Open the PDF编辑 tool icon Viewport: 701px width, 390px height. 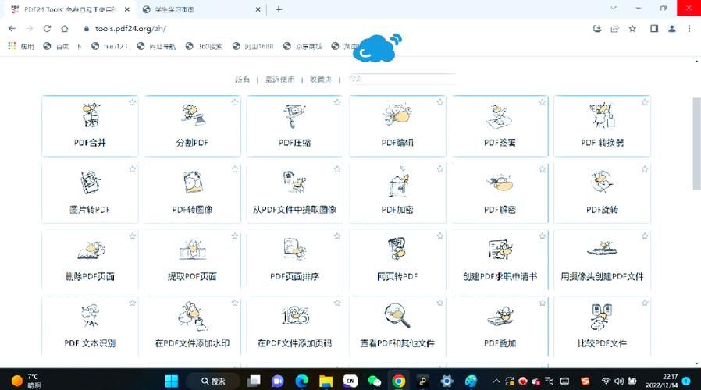coord(397,115)
